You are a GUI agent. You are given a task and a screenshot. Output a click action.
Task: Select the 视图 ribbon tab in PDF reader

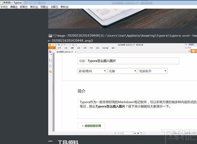(72, 48)
